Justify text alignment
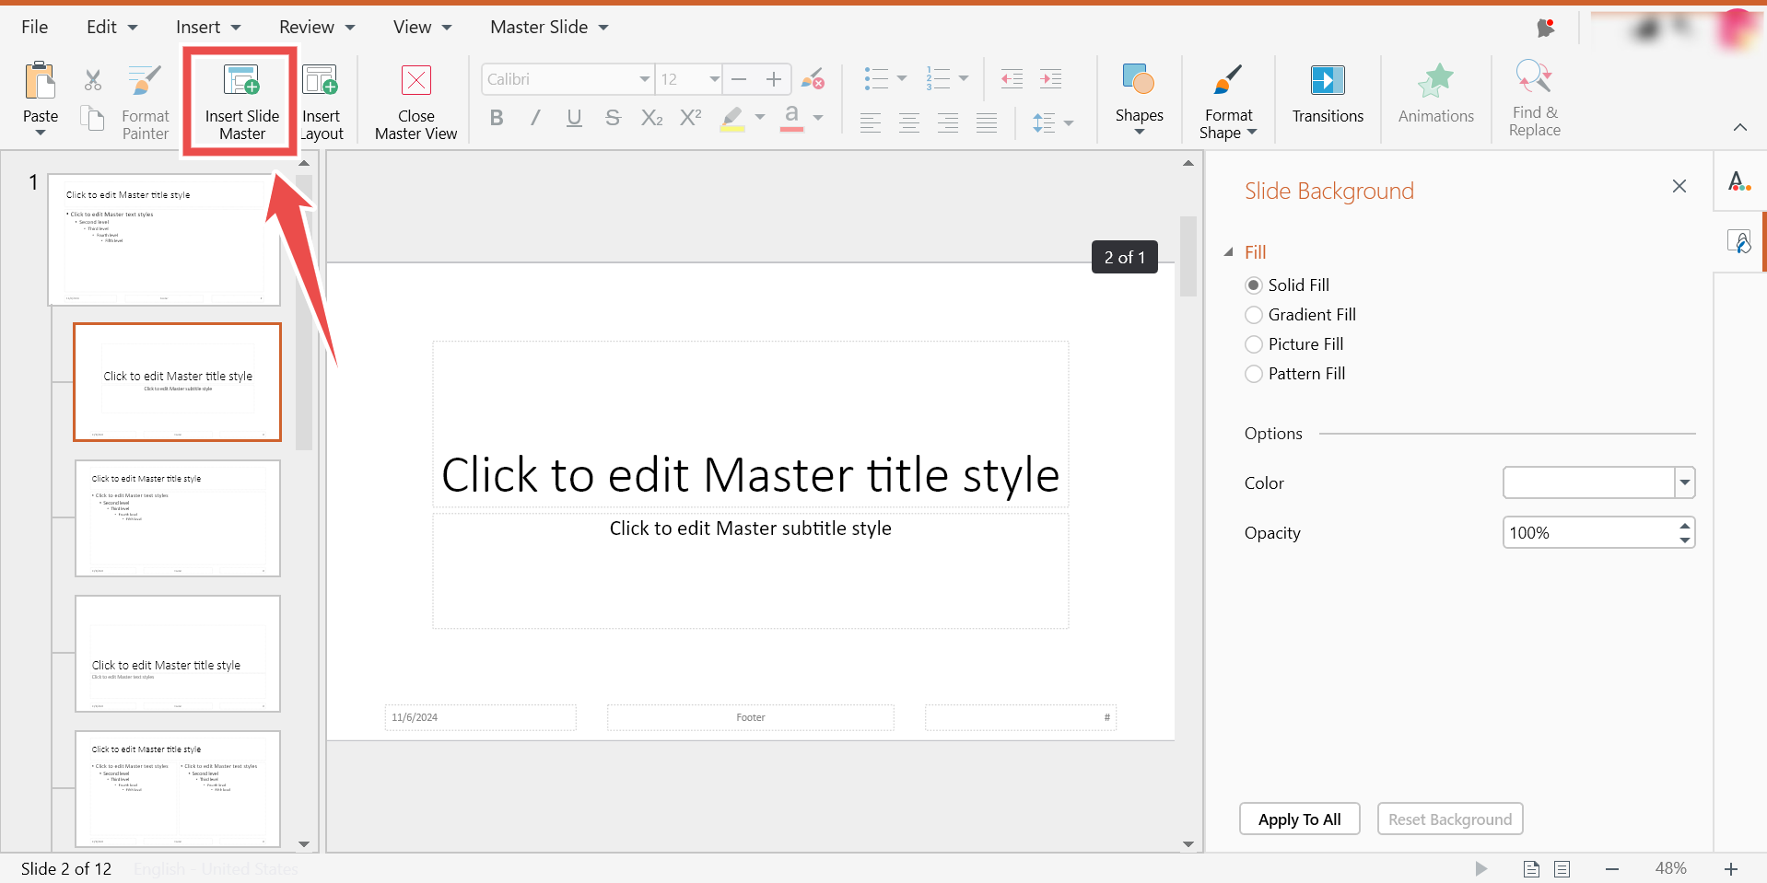Image resolution: width=1767 pixels, height=883 pixels. tap(987, 122)
